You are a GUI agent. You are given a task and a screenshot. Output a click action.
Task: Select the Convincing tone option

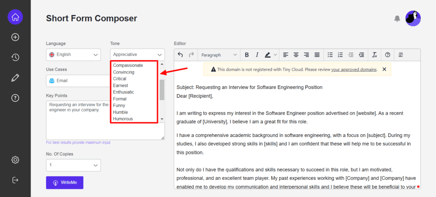(124, 72)
